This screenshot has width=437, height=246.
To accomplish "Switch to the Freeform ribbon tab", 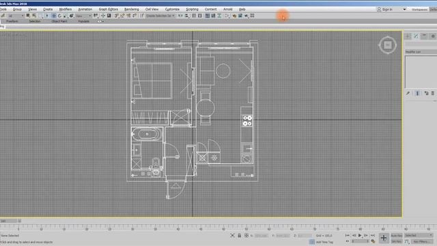I will pos(12,21).
